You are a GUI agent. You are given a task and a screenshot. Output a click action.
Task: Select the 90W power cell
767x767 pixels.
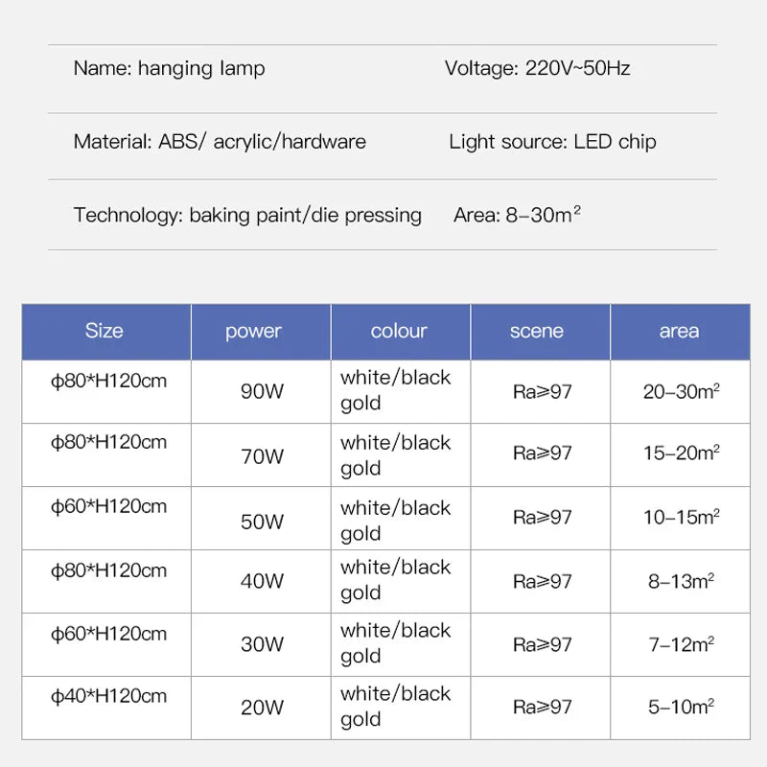(x=262, y=391)
